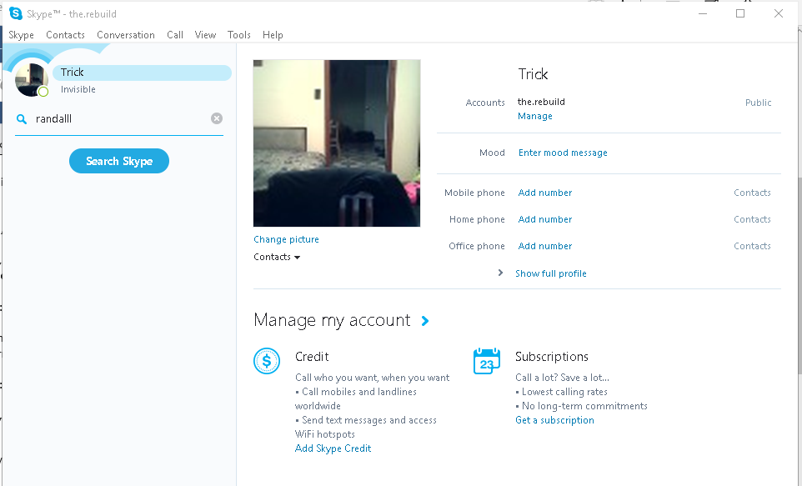
Task: Open the Help menu
Action: tap(273, 35)
